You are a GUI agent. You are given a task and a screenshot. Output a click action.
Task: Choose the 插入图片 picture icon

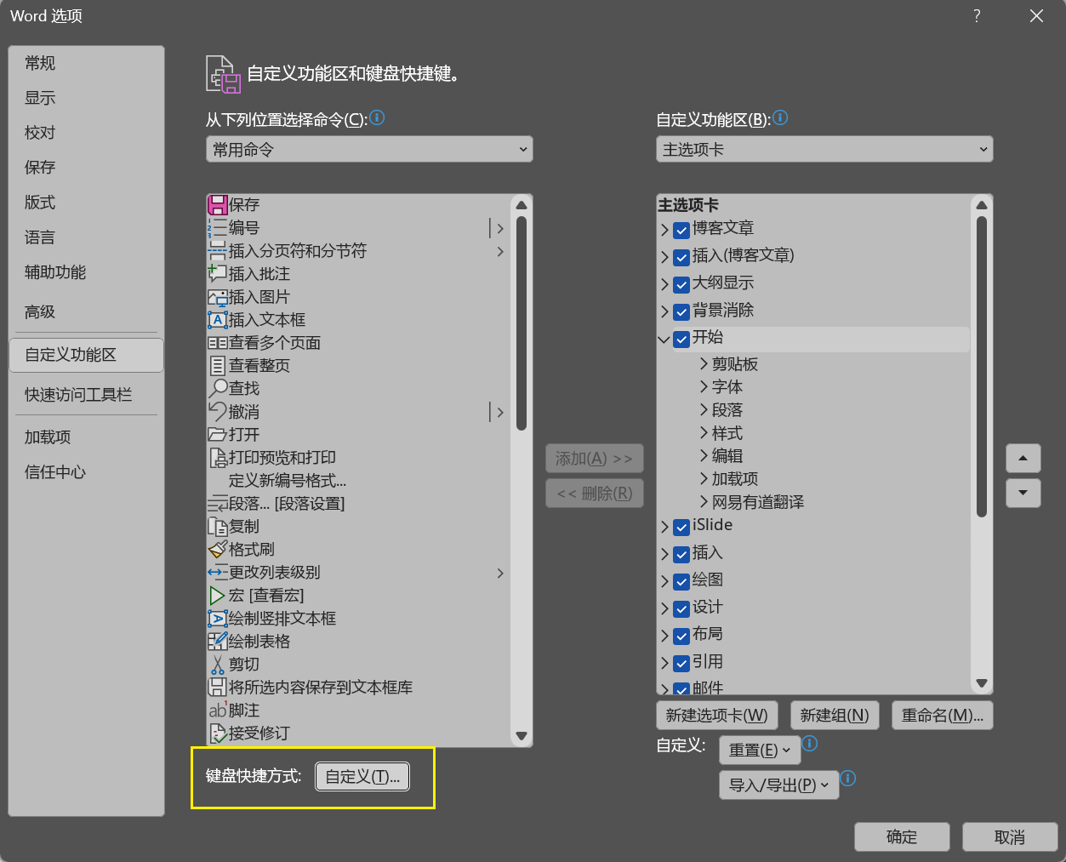(218, 297)
